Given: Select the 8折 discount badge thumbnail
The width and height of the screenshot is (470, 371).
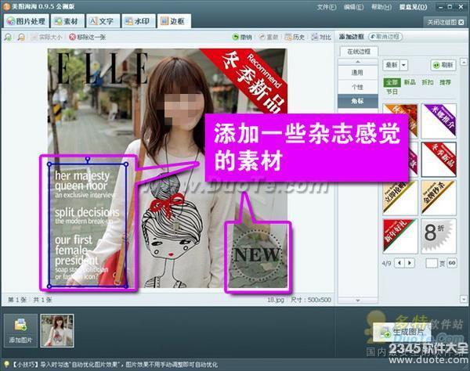Looking at the screenshot, I should pyautogui.click(x=438, y=235).
